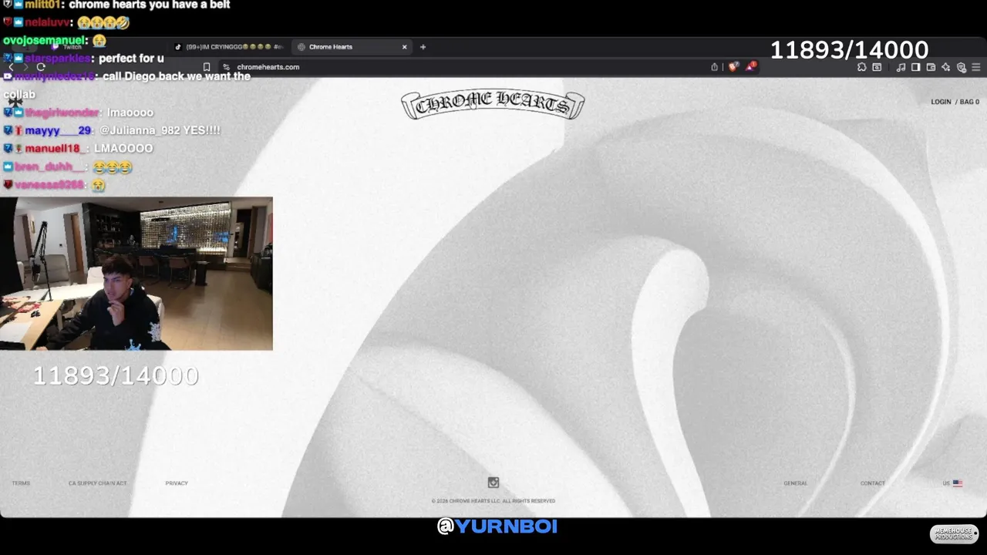987x555 pixels.
Task: Open the extensions puzzle-piece icon
Action: pyautogui.click(x=862, y=67)
